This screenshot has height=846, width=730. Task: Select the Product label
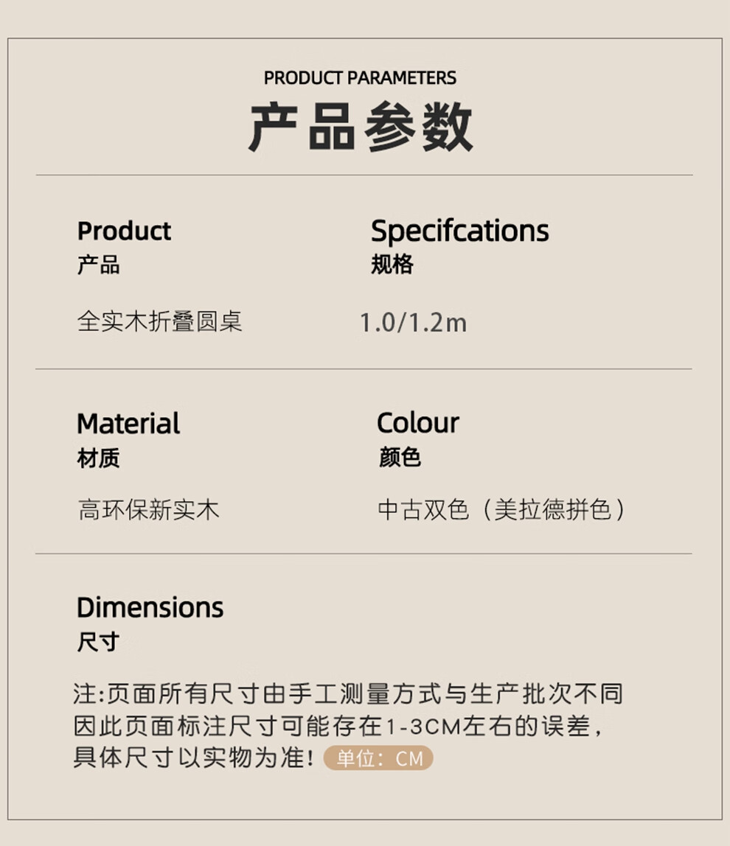coord(124,231)
